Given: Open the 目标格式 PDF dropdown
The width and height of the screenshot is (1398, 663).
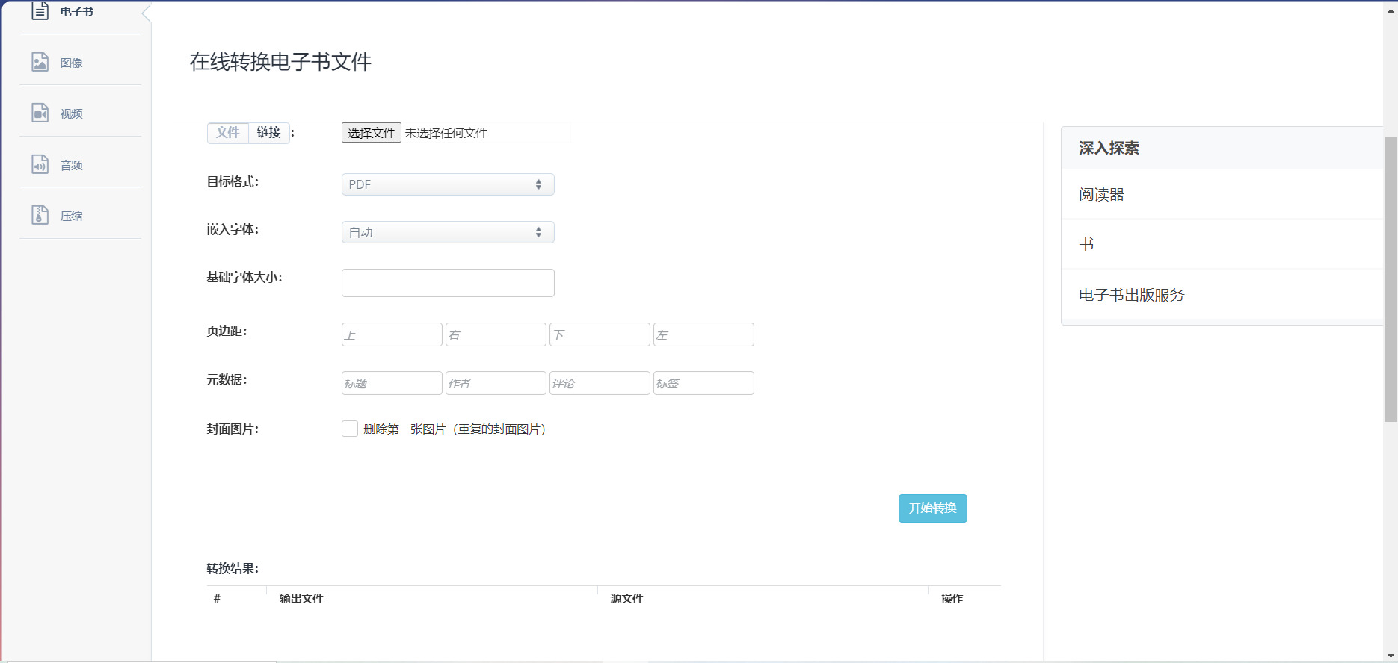Looking at the screenshot, I should point(448,184).
